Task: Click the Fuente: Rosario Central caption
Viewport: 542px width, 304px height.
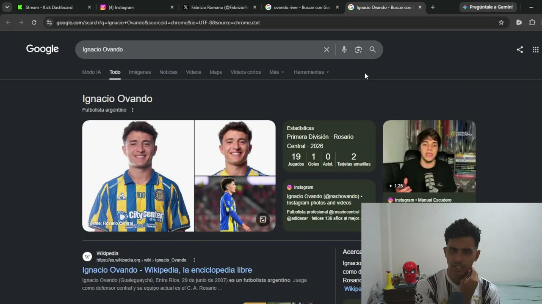Action: pyautogui.click(x=110, y=223)
